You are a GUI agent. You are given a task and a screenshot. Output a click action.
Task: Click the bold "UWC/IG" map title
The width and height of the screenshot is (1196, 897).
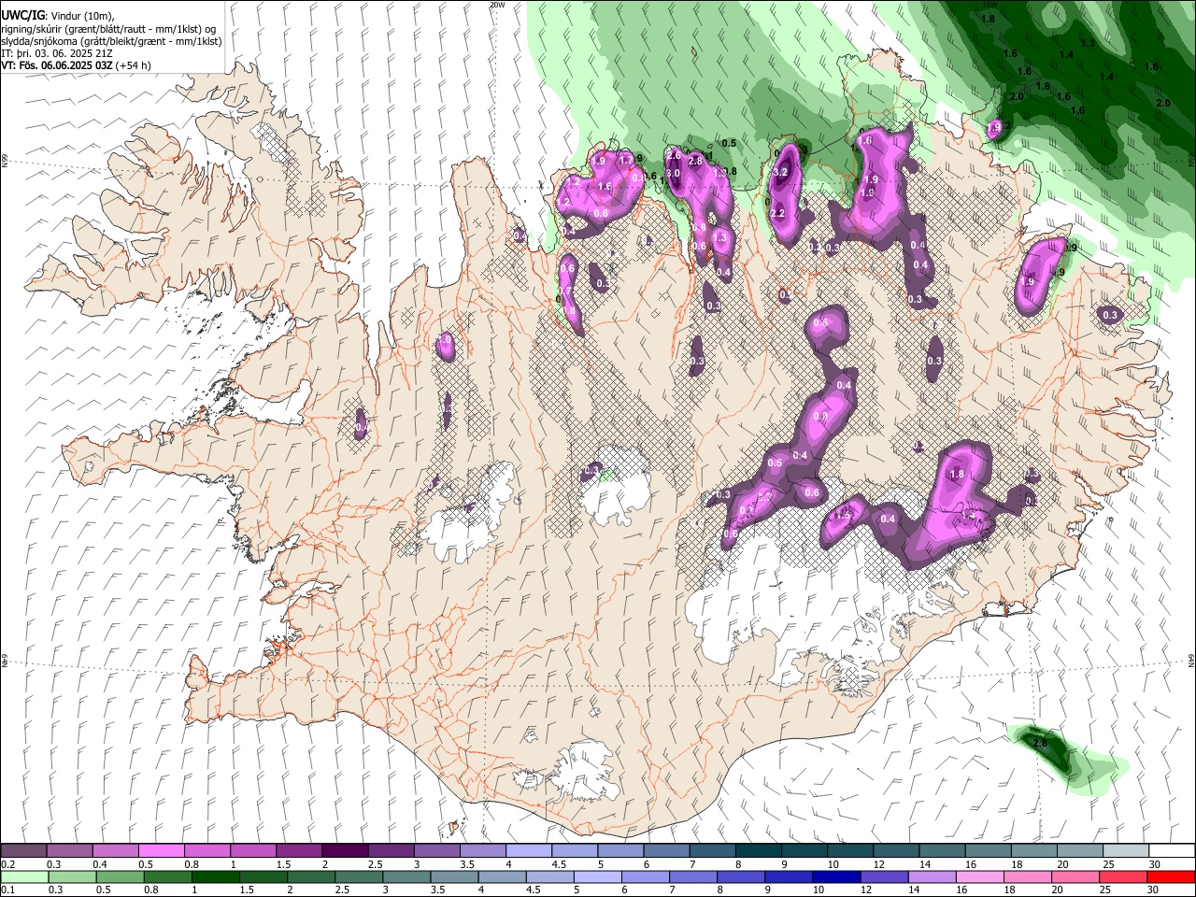[x=22, y=16]
